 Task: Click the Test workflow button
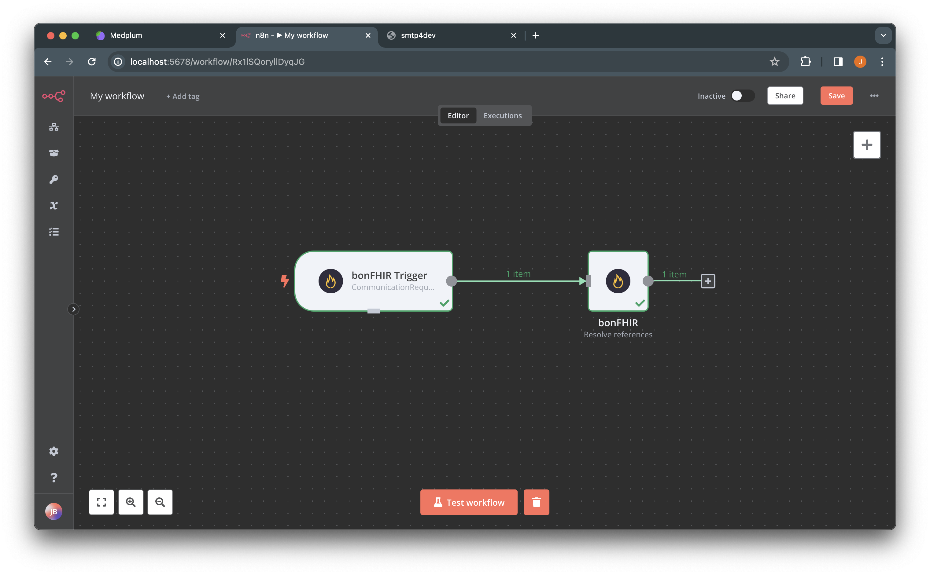coord(468,502)
